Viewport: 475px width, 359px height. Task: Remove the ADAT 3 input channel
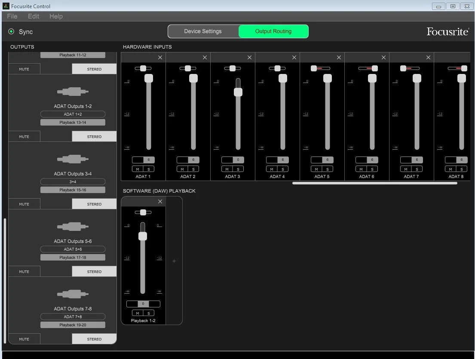(249, 58)
